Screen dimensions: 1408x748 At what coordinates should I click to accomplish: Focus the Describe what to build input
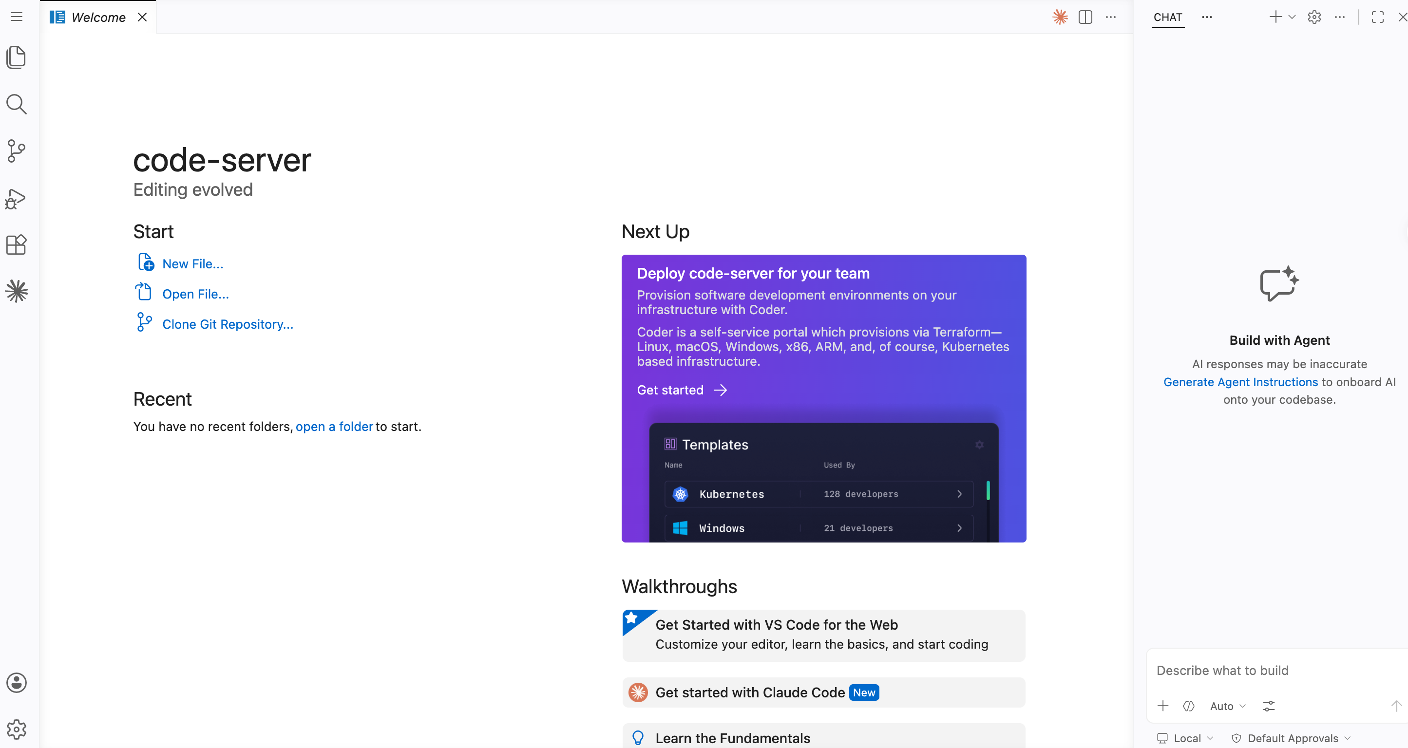point(1277,671)
